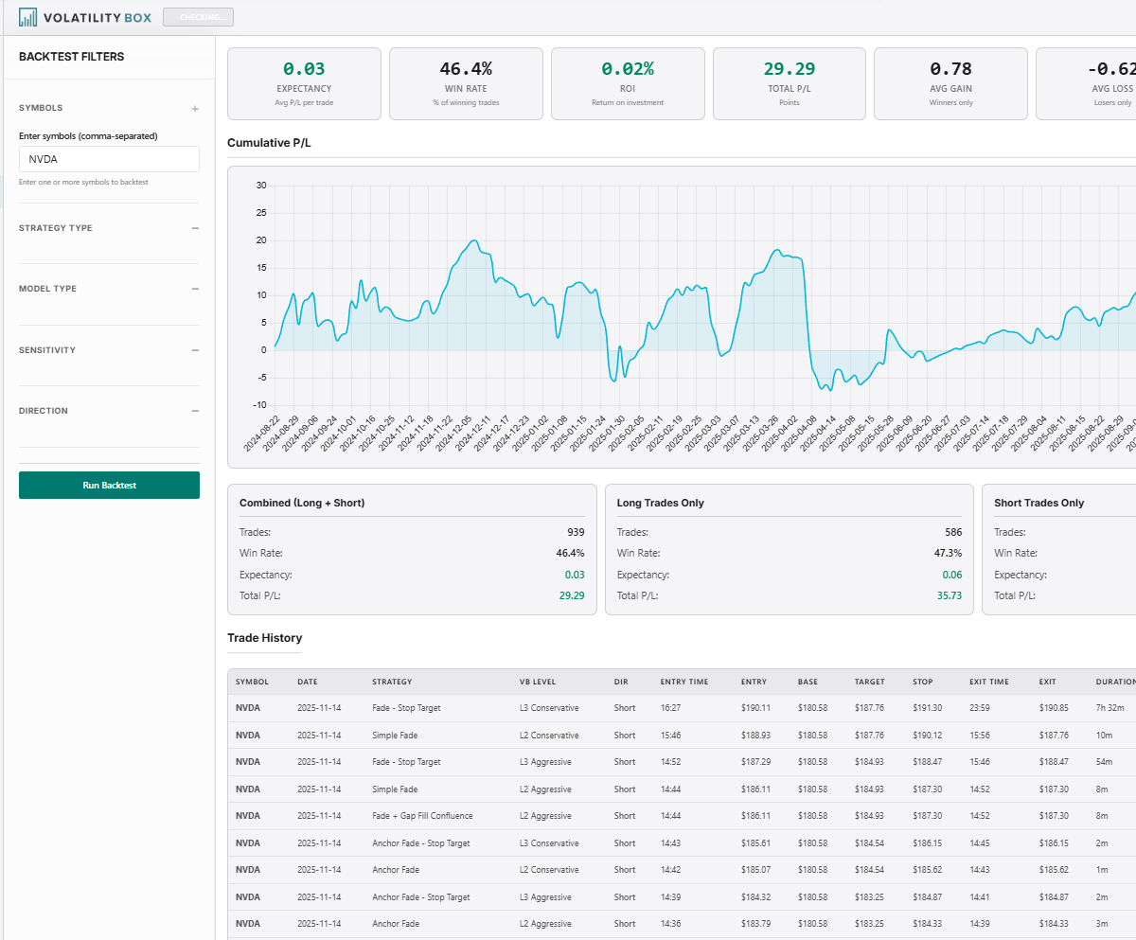The height and width of the screenshot is (940, 1136).
Task: Click the $183.79 entry price cell
Action: click(755, 924)
